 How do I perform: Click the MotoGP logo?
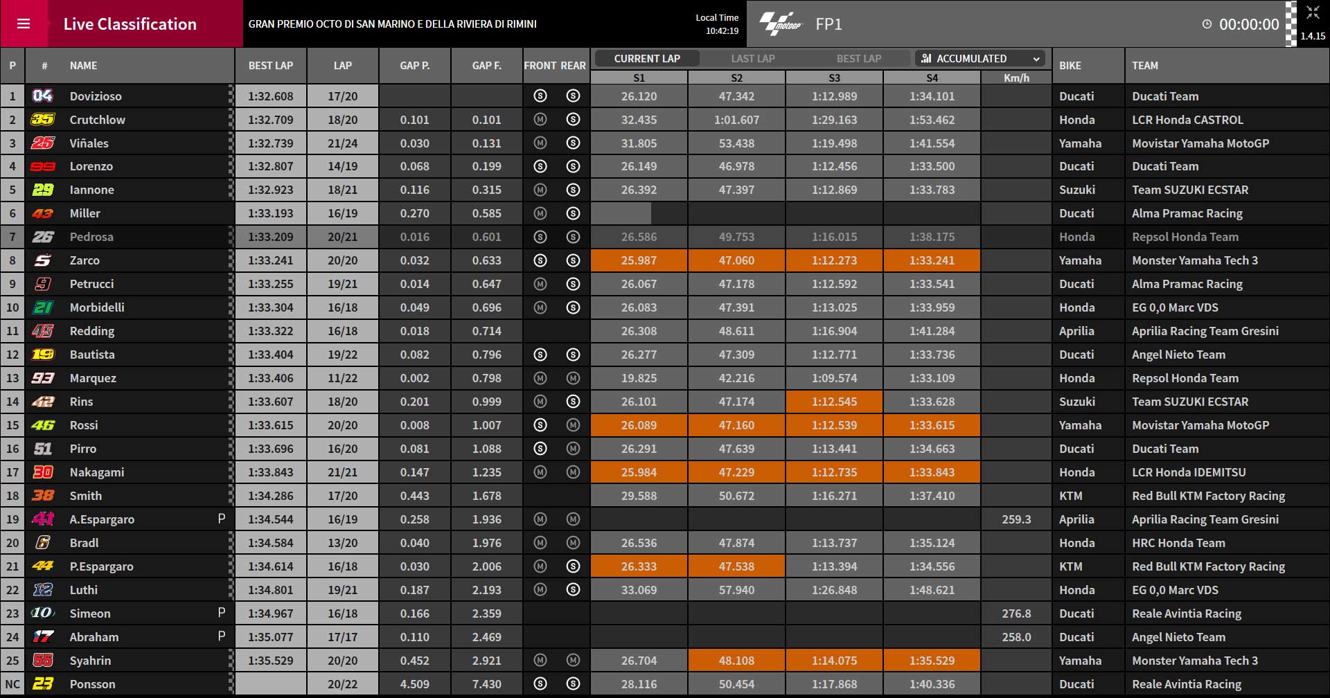tap(781, 24)
